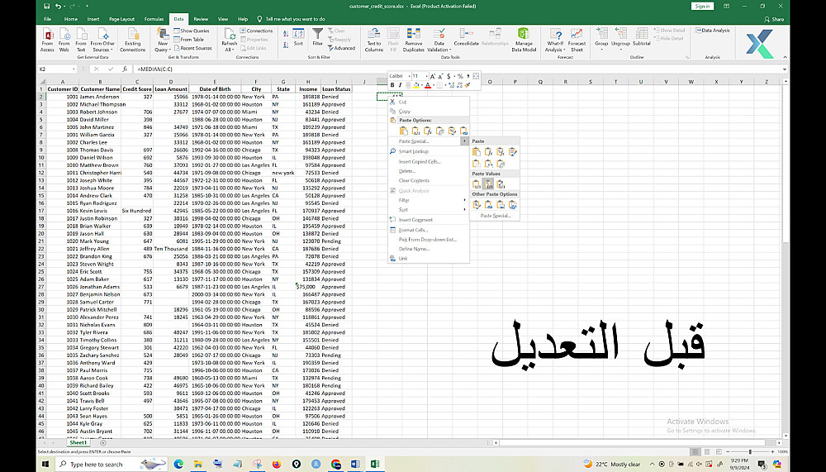Open the Refresh All dropdown

pos(230,40)
